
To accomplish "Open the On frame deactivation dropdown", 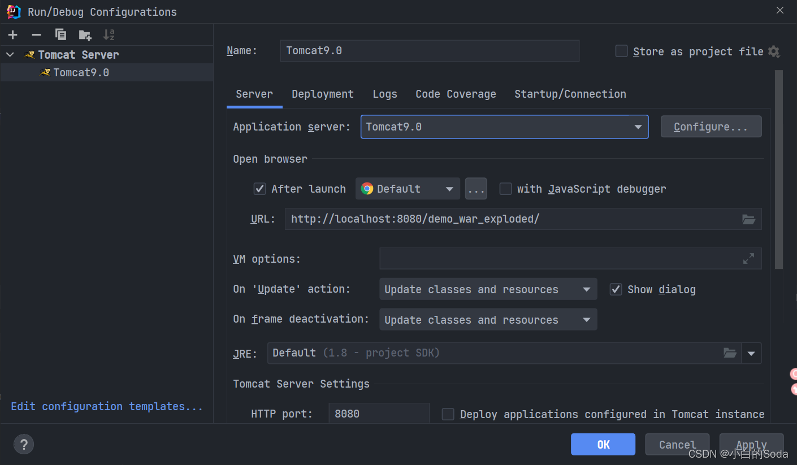I will pyautogui.click(x=488, y=320).
